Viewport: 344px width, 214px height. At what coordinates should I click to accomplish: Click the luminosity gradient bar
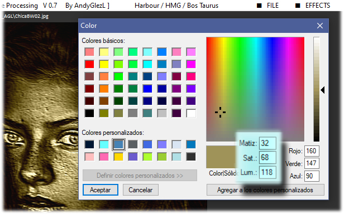tap(316, 89)
